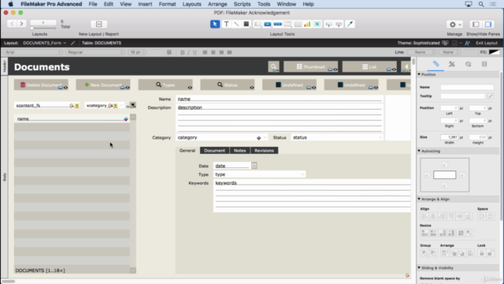504x284 pixels.
Task: Open the Scripts menu
Action: click(x=242, y=4)
